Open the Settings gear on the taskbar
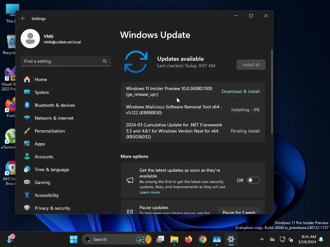 [x=231, y=239]
